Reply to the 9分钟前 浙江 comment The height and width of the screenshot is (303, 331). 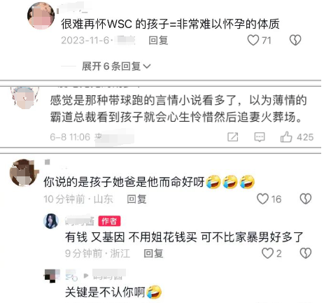coord(153,253)
